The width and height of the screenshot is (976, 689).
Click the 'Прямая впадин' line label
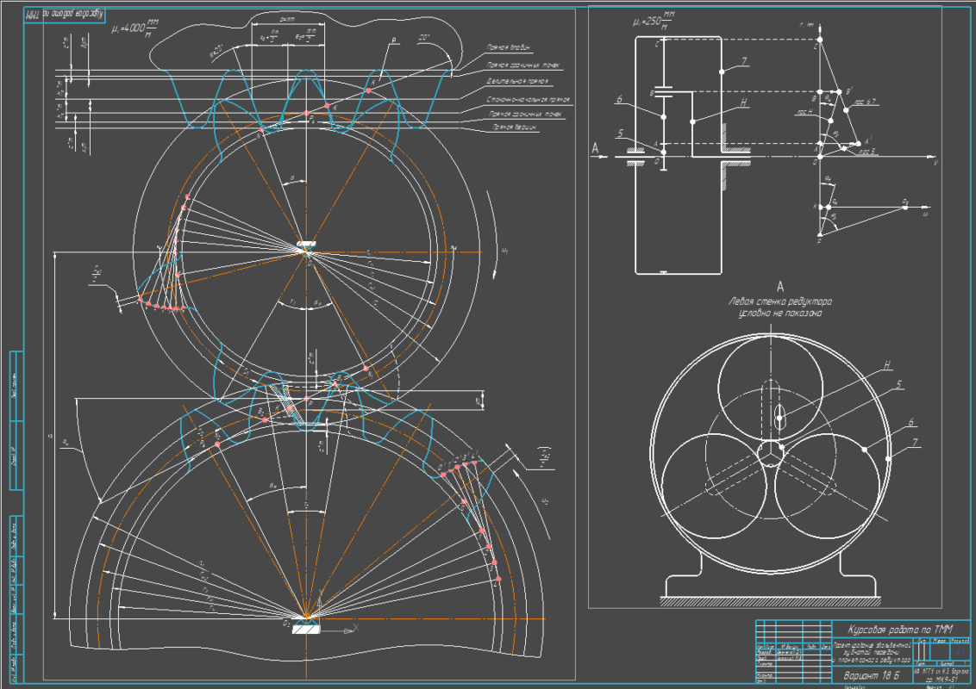pyautogui.click(x=508, y=47)
